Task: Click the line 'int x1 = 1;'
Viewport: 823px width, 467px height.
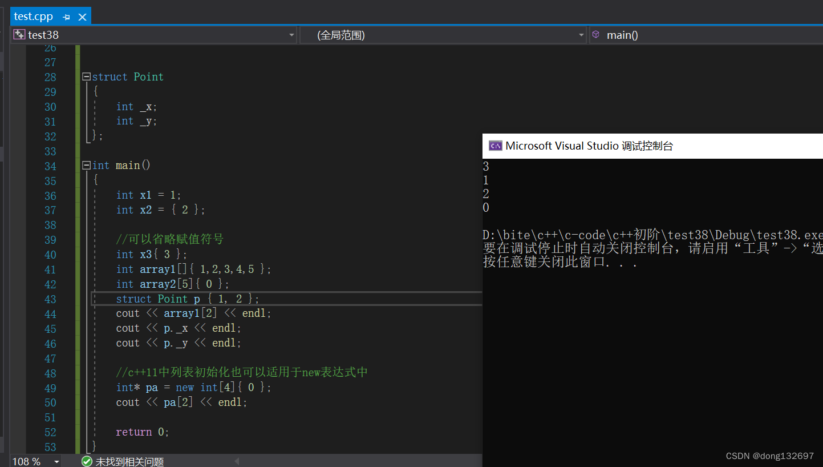Action: (149, 195)
